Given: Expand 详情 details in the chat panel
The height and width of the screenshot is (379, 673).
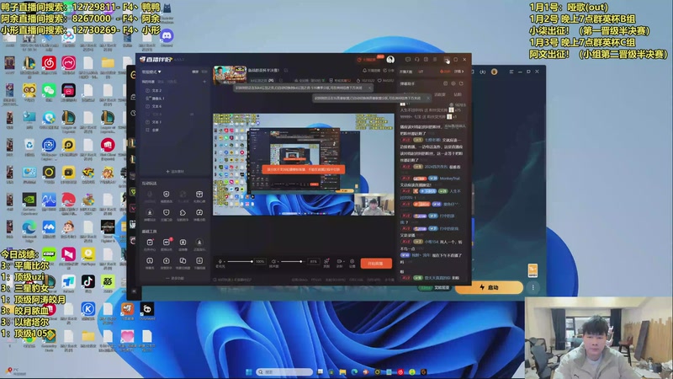Looking at the screenshot, I should 459,72.
